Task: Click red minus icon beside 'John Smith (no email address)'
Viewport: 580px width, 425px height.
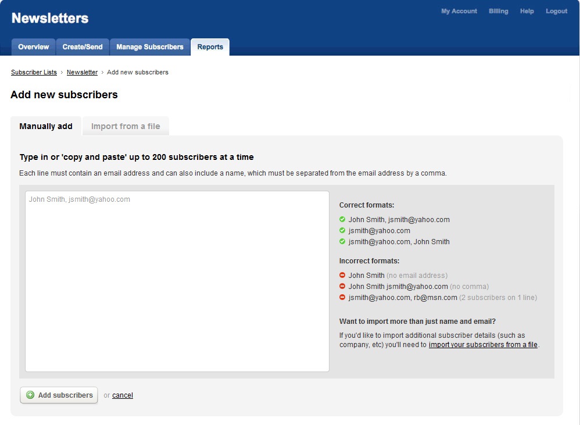Action: pos(342,275)
